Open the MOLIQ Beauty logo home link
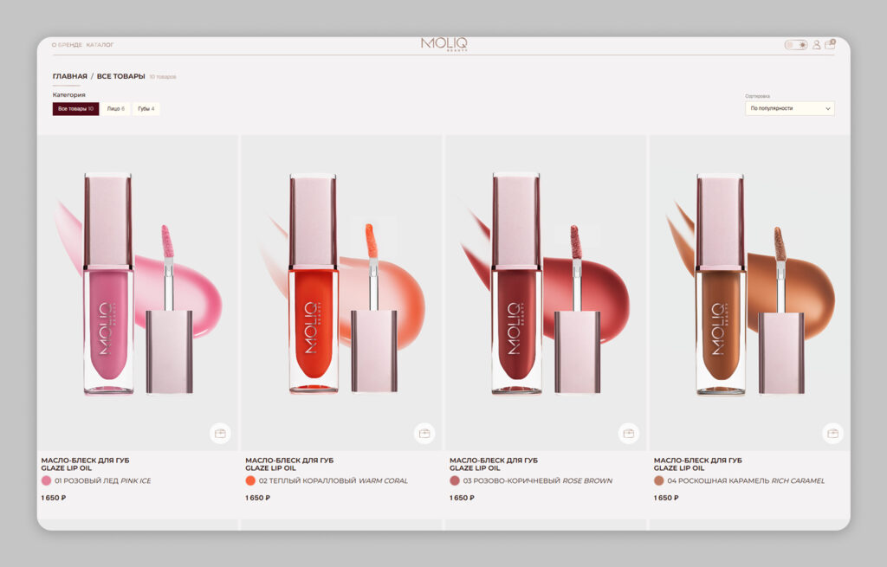Image resolution: width=887 pixels, height=567 pixels. click(x=444, y=44)
